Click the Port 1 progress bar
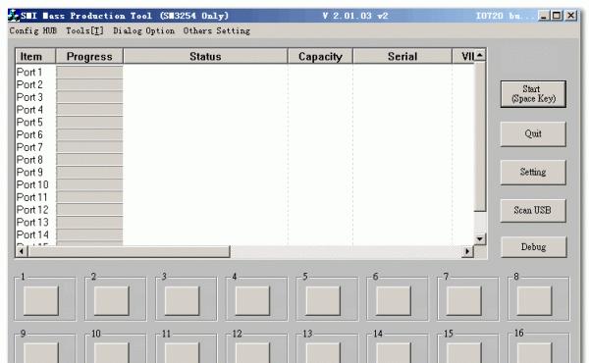Image resolution: width=589 pixels, height=363 pixels. (89, 72)
